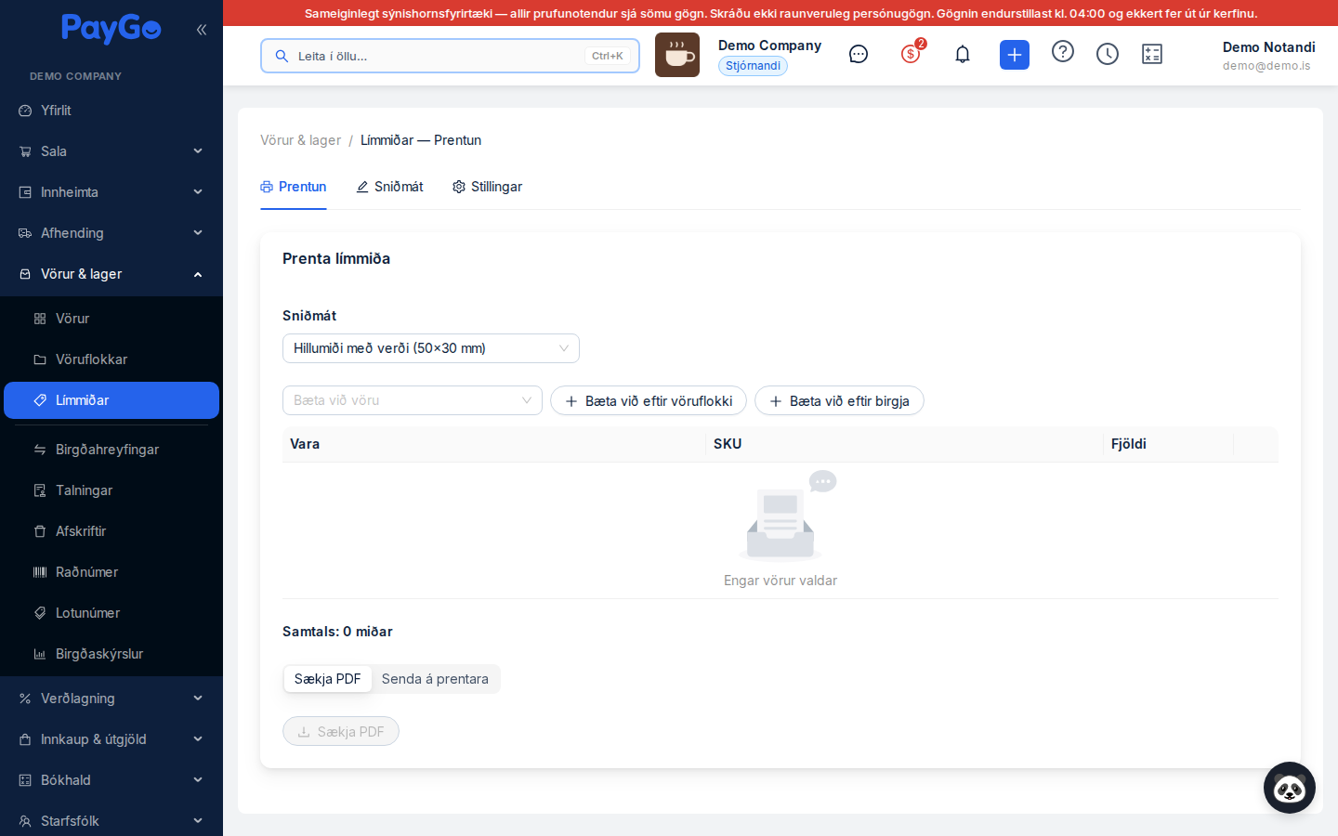Collapse the Vörur & lager menu
Viewport: 1338px width, 836px height.
coord(111,274)
